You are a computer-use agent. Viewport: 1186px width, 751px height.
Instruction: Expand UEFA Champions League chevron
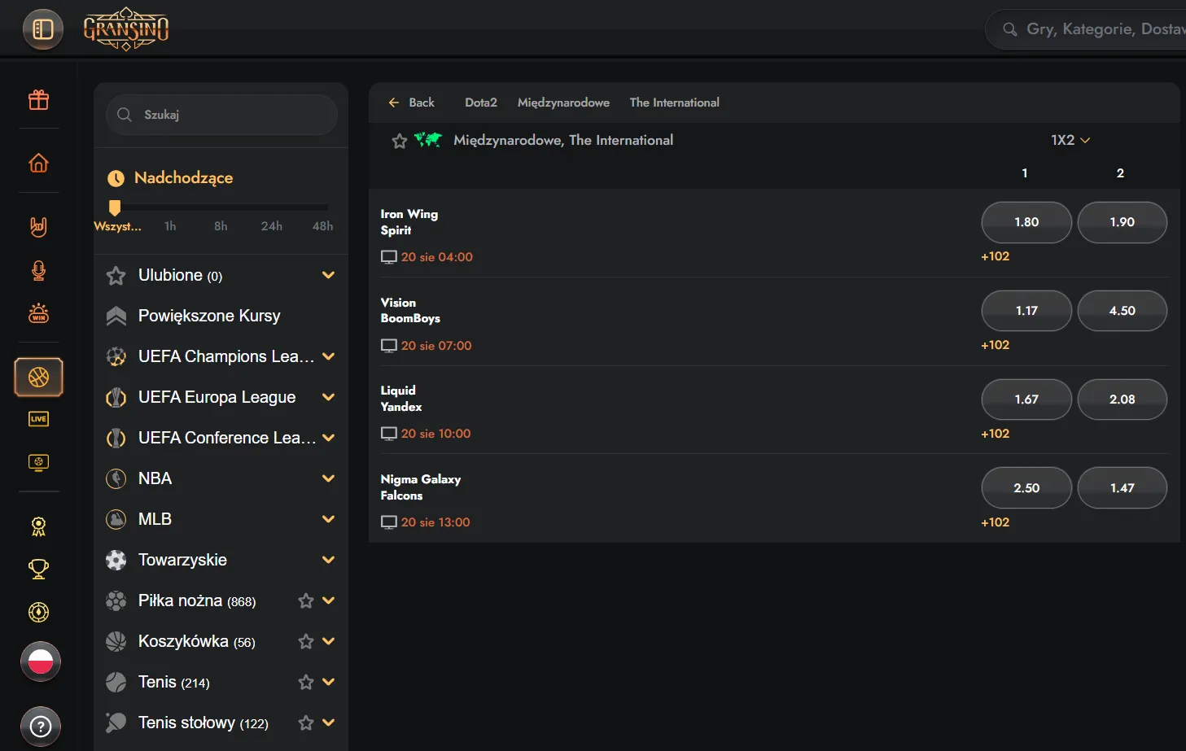pyautogui.click(x=329, y=356)
